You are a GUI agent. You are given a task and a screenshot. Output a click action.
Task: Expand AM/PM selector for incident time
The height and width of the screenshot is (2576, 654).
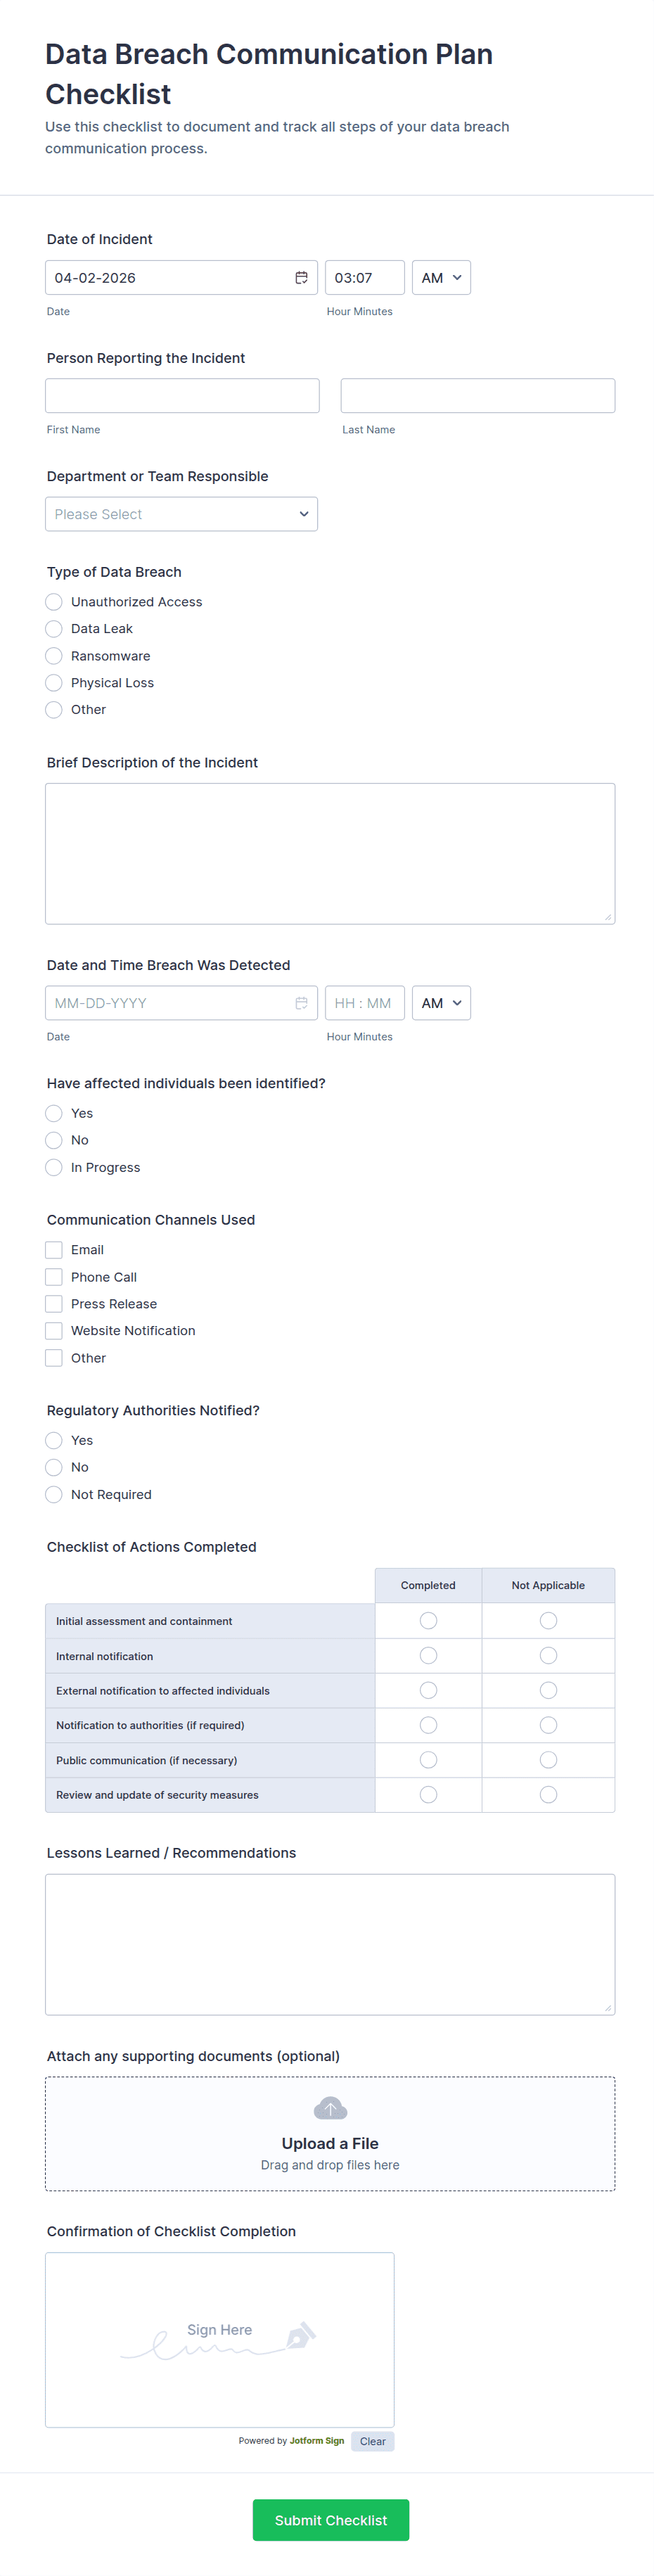pyautogui.click(x=441, y=278)
